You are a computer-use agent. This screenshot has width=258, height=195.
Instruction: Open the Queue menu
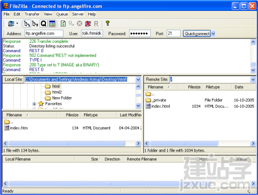(62, 14)
